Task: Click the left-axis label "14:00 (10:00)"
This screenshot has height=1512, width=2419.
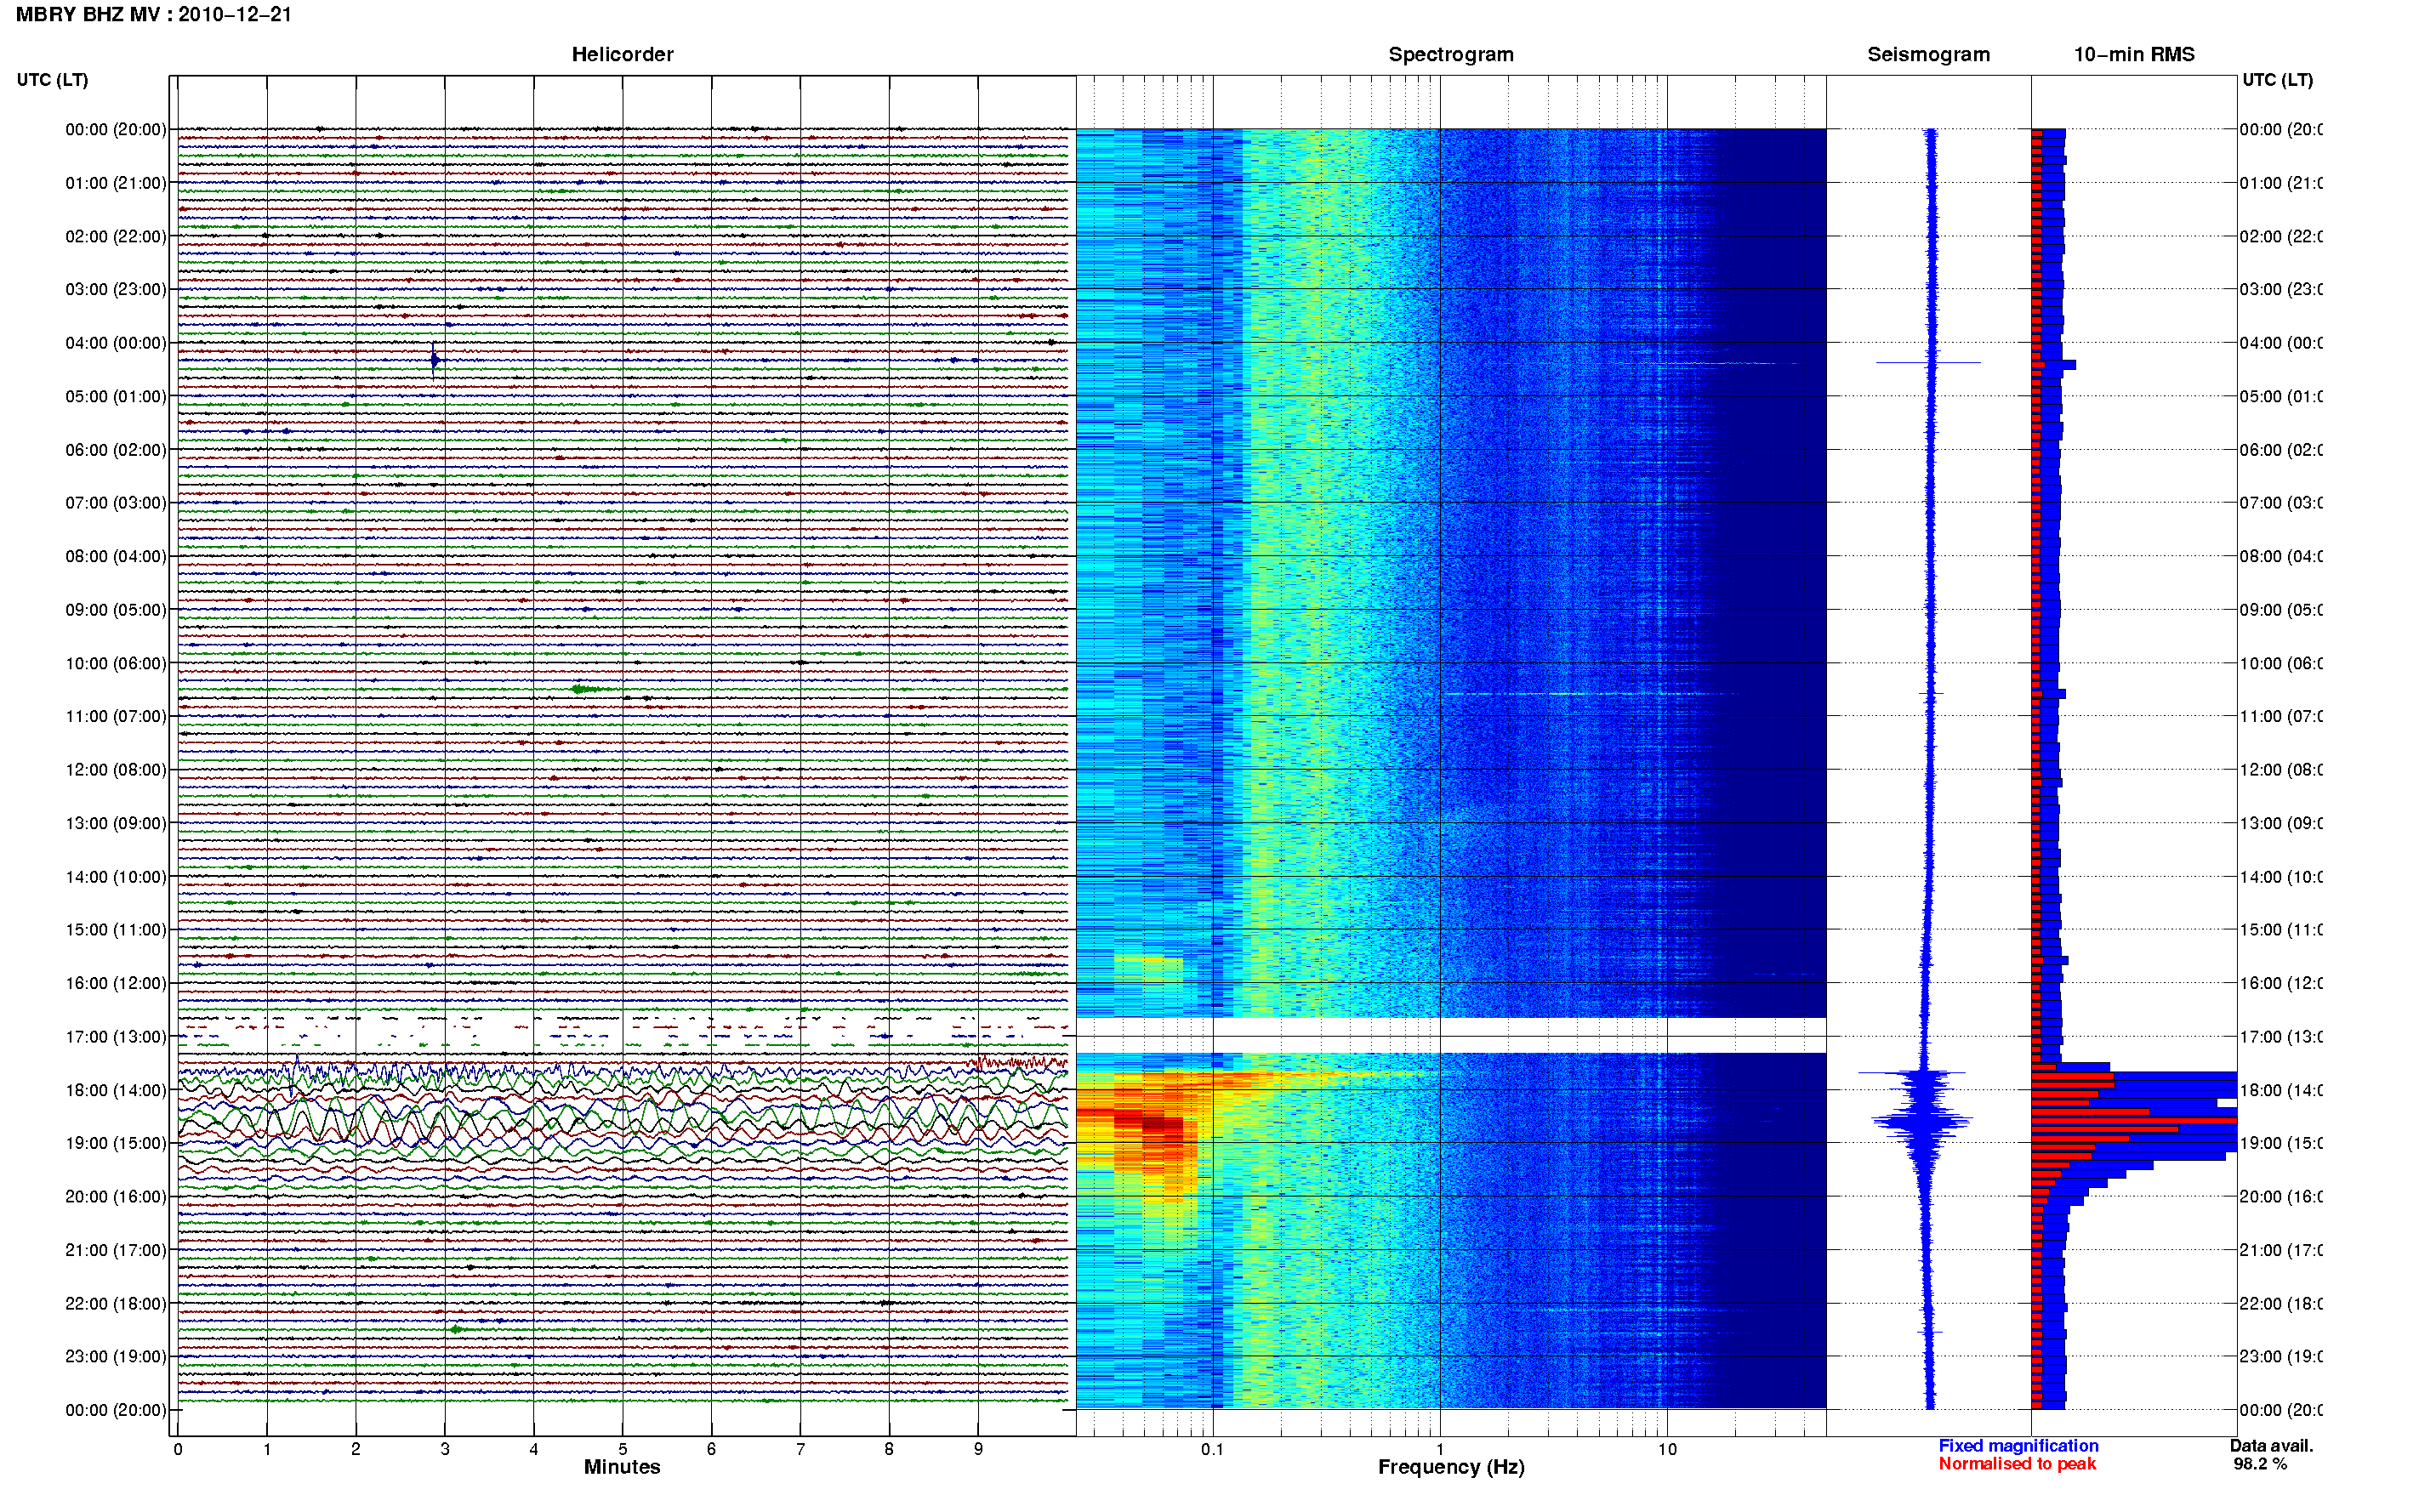Action: point(116,877)
